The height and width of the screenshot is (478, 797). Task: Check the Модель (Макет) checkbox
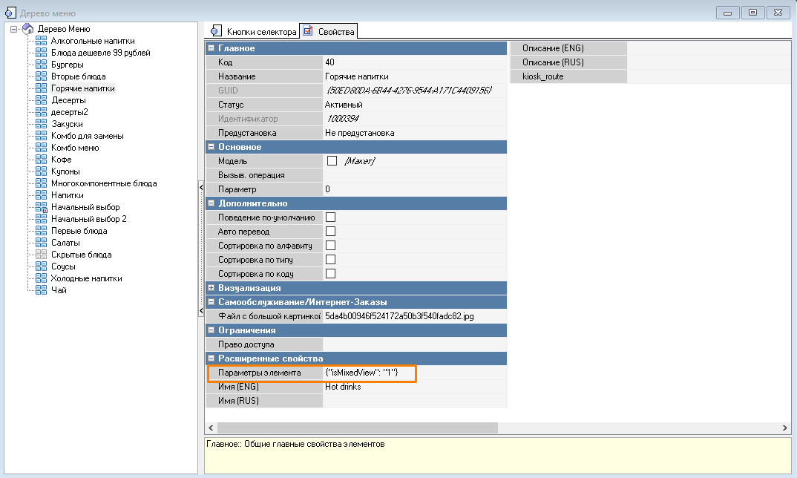point(332,161)
